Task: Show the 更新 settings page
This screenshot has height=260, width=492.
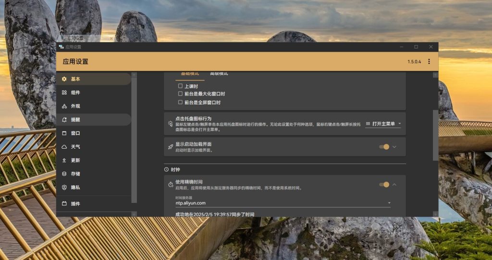Action: (94, 160)
